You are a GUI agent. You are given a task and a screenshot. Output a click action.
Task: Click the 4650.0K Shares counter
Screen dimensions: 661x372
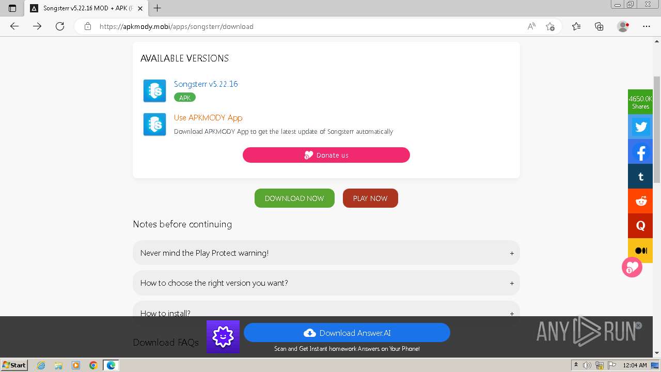tap(640, 102)
